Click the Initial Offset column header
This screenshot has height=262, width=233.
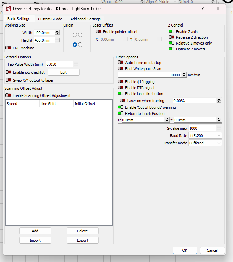point(93,104)
